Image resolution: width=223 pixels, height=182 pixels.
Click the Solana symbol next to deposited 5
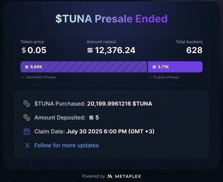click(x=91, y=118)
